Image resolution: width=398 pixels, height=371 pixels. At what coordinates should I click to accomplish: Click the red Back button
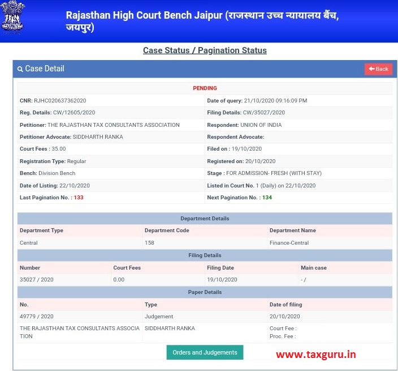point(378,69)
